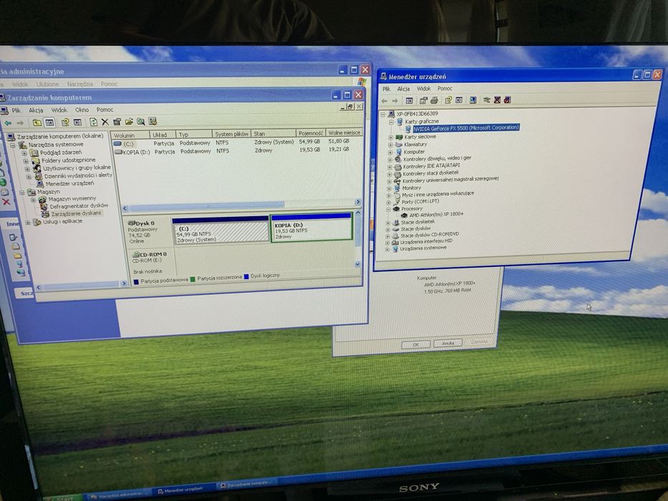The height and width of the screenshot is (501, 668).
Task: Click the black X delete icon in disk toolbar
Action: 105,122
